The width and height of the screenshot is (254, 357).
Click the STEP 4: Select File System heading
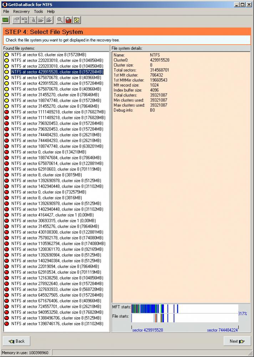44,32
